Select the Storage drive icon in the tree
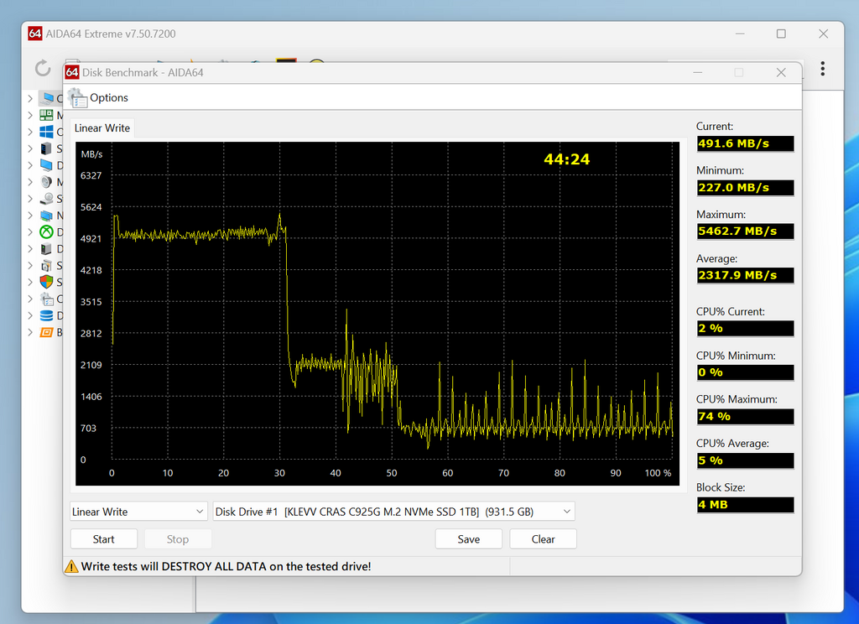859x624 pixels. 47,199
